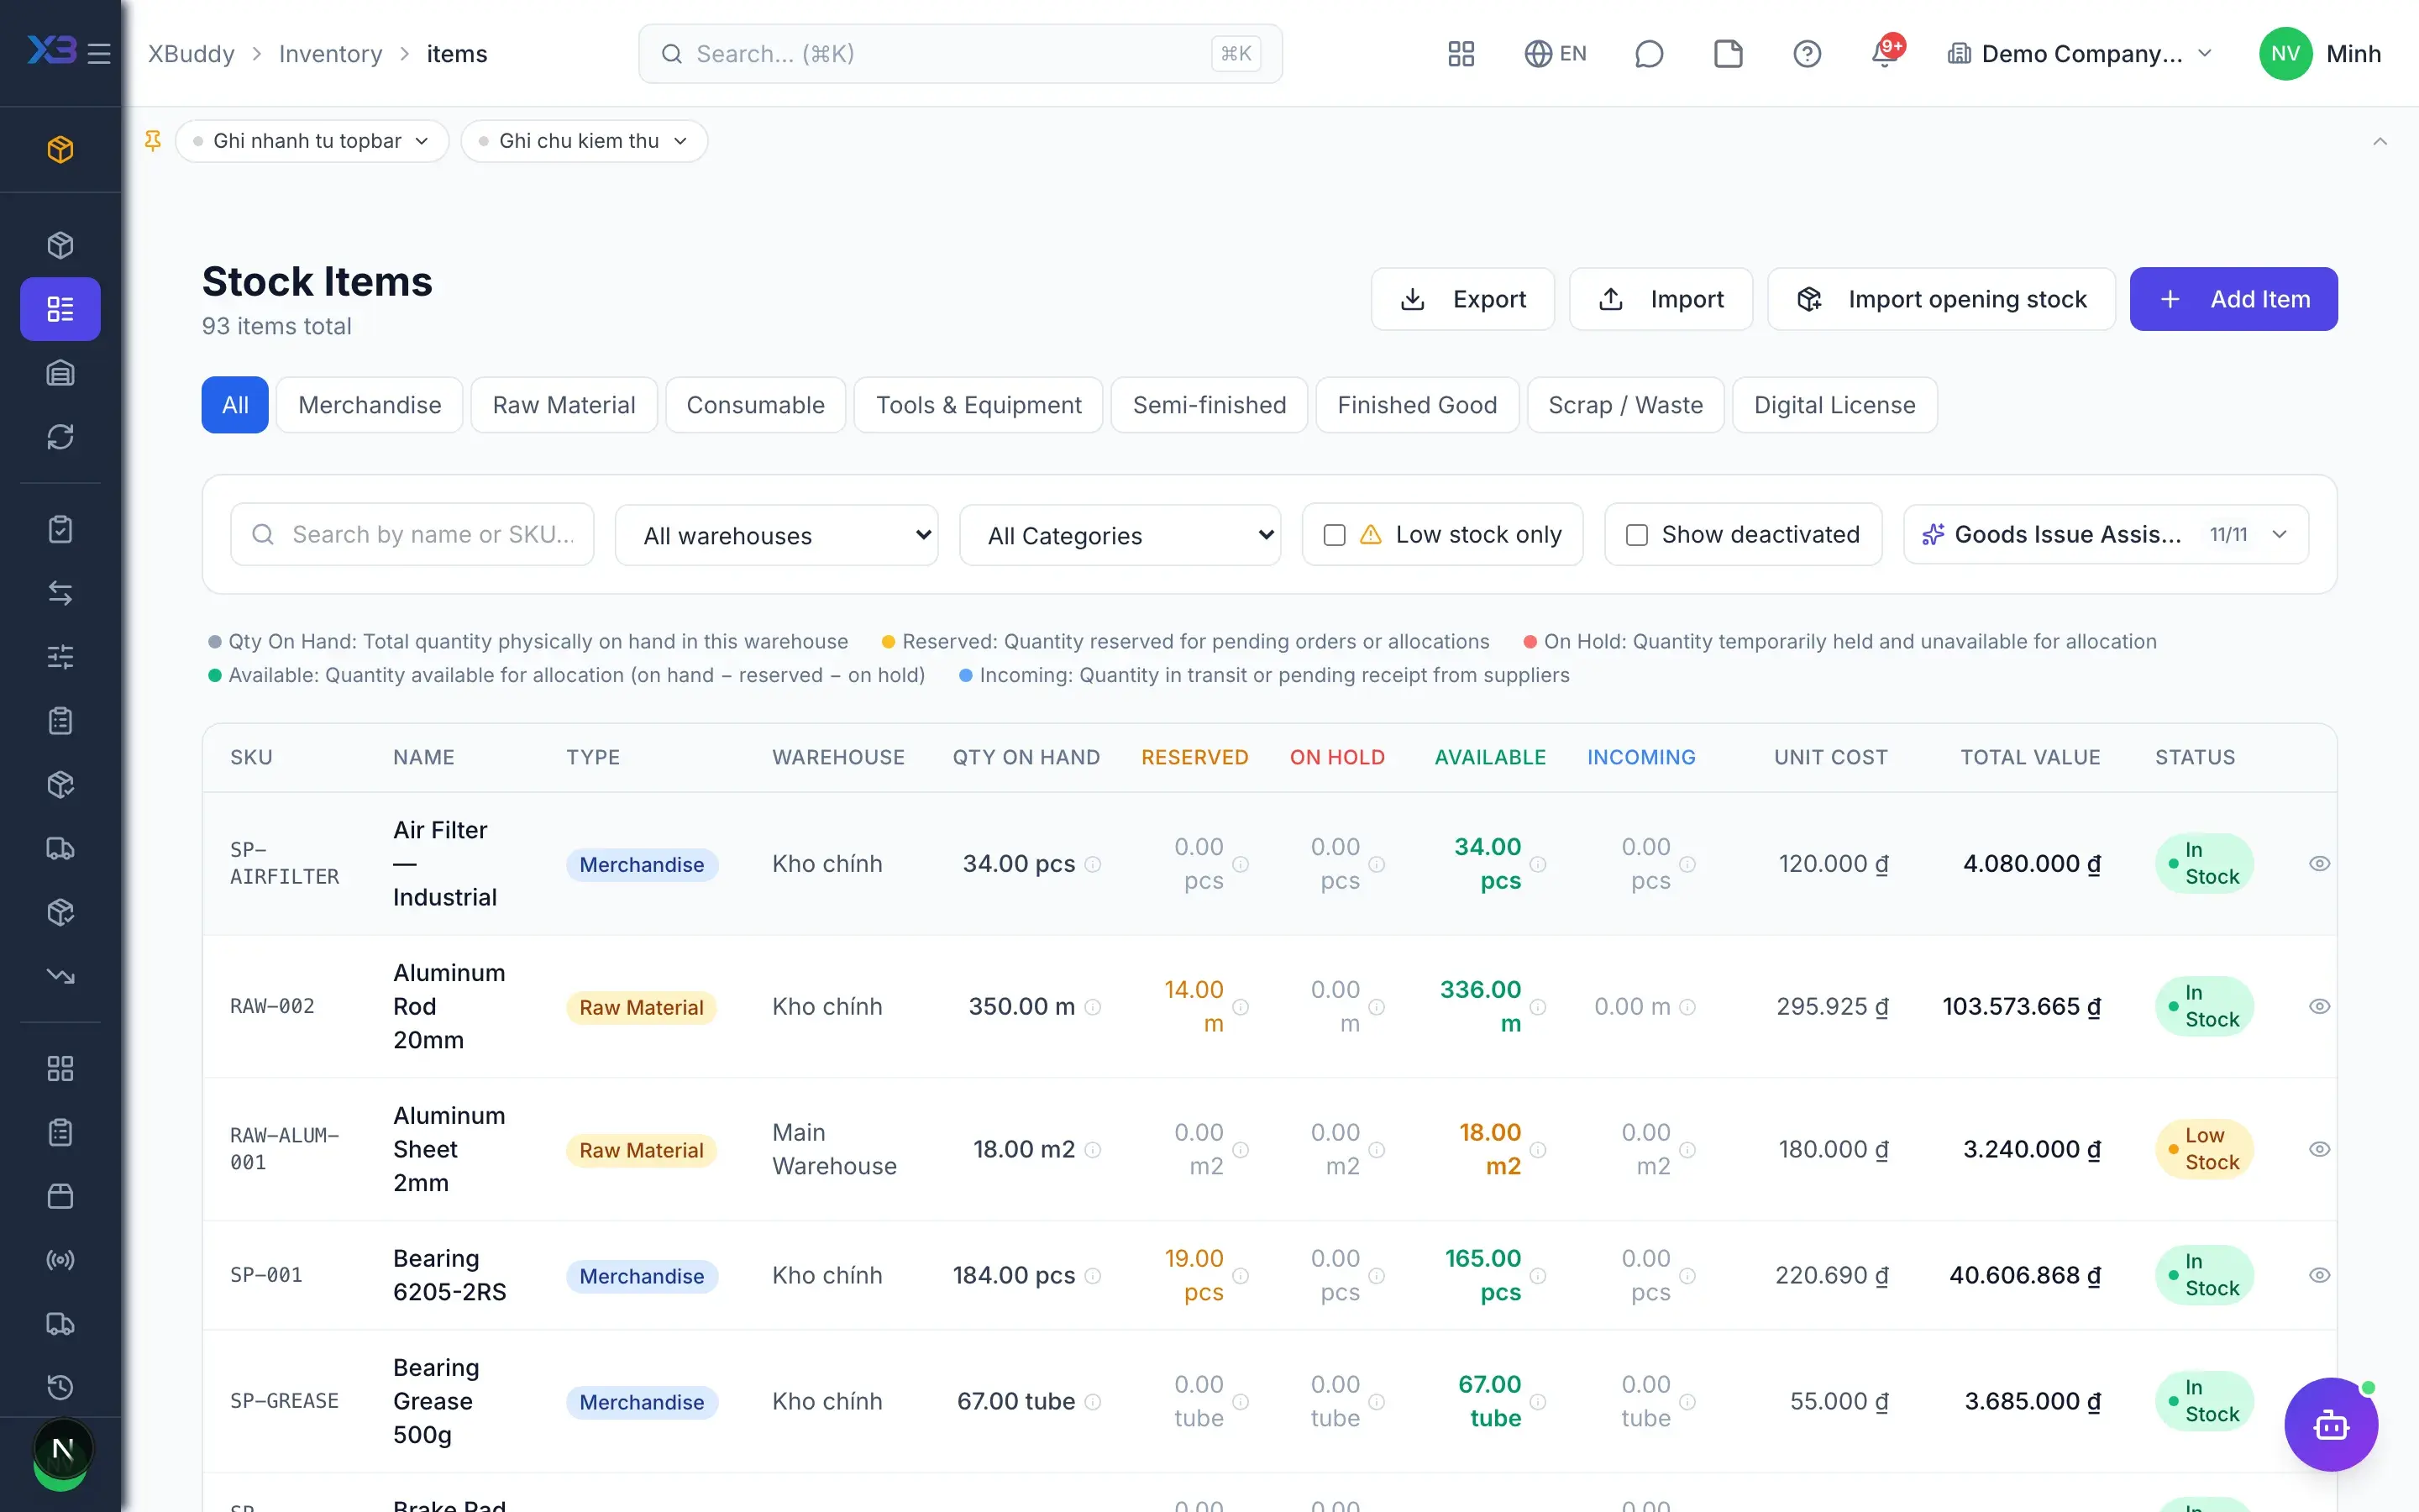Open the Demo Company switcher

(2081, 53)
